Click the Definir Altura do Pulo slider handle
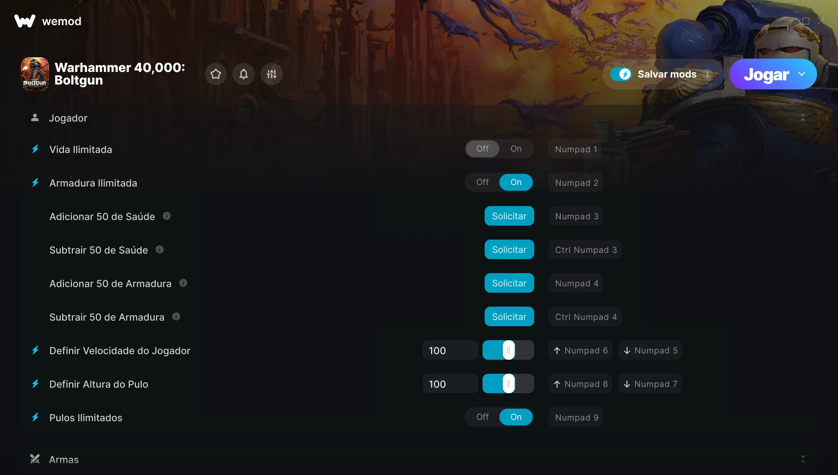Screen dimensions: 838x475 click(509, 383)
